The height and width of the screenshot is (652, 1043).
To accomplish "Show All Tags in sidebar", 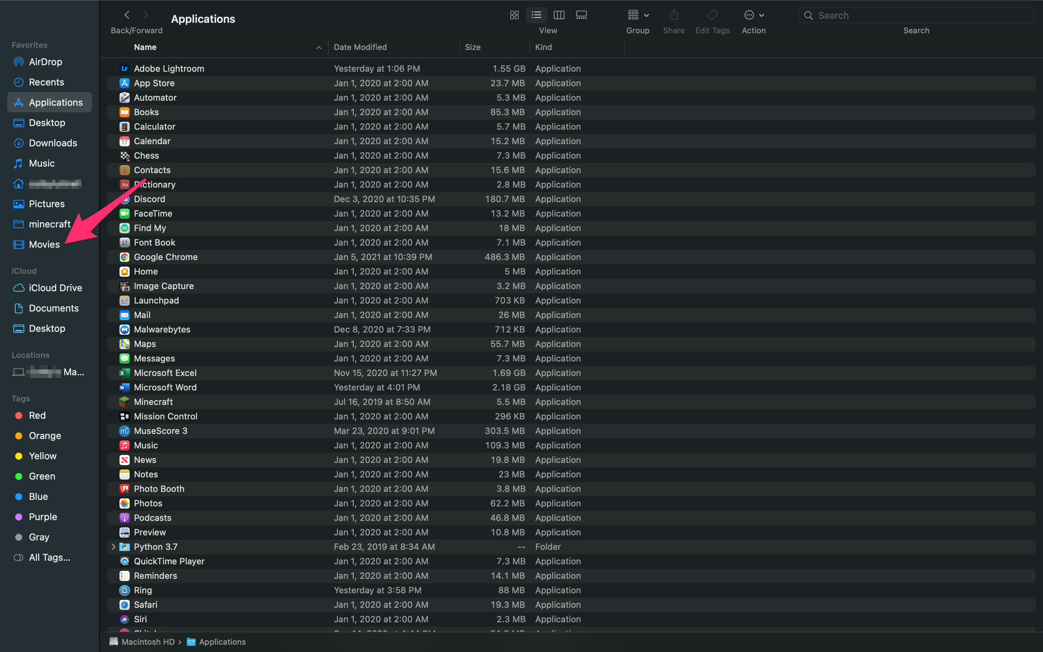I will coord(50,557).
